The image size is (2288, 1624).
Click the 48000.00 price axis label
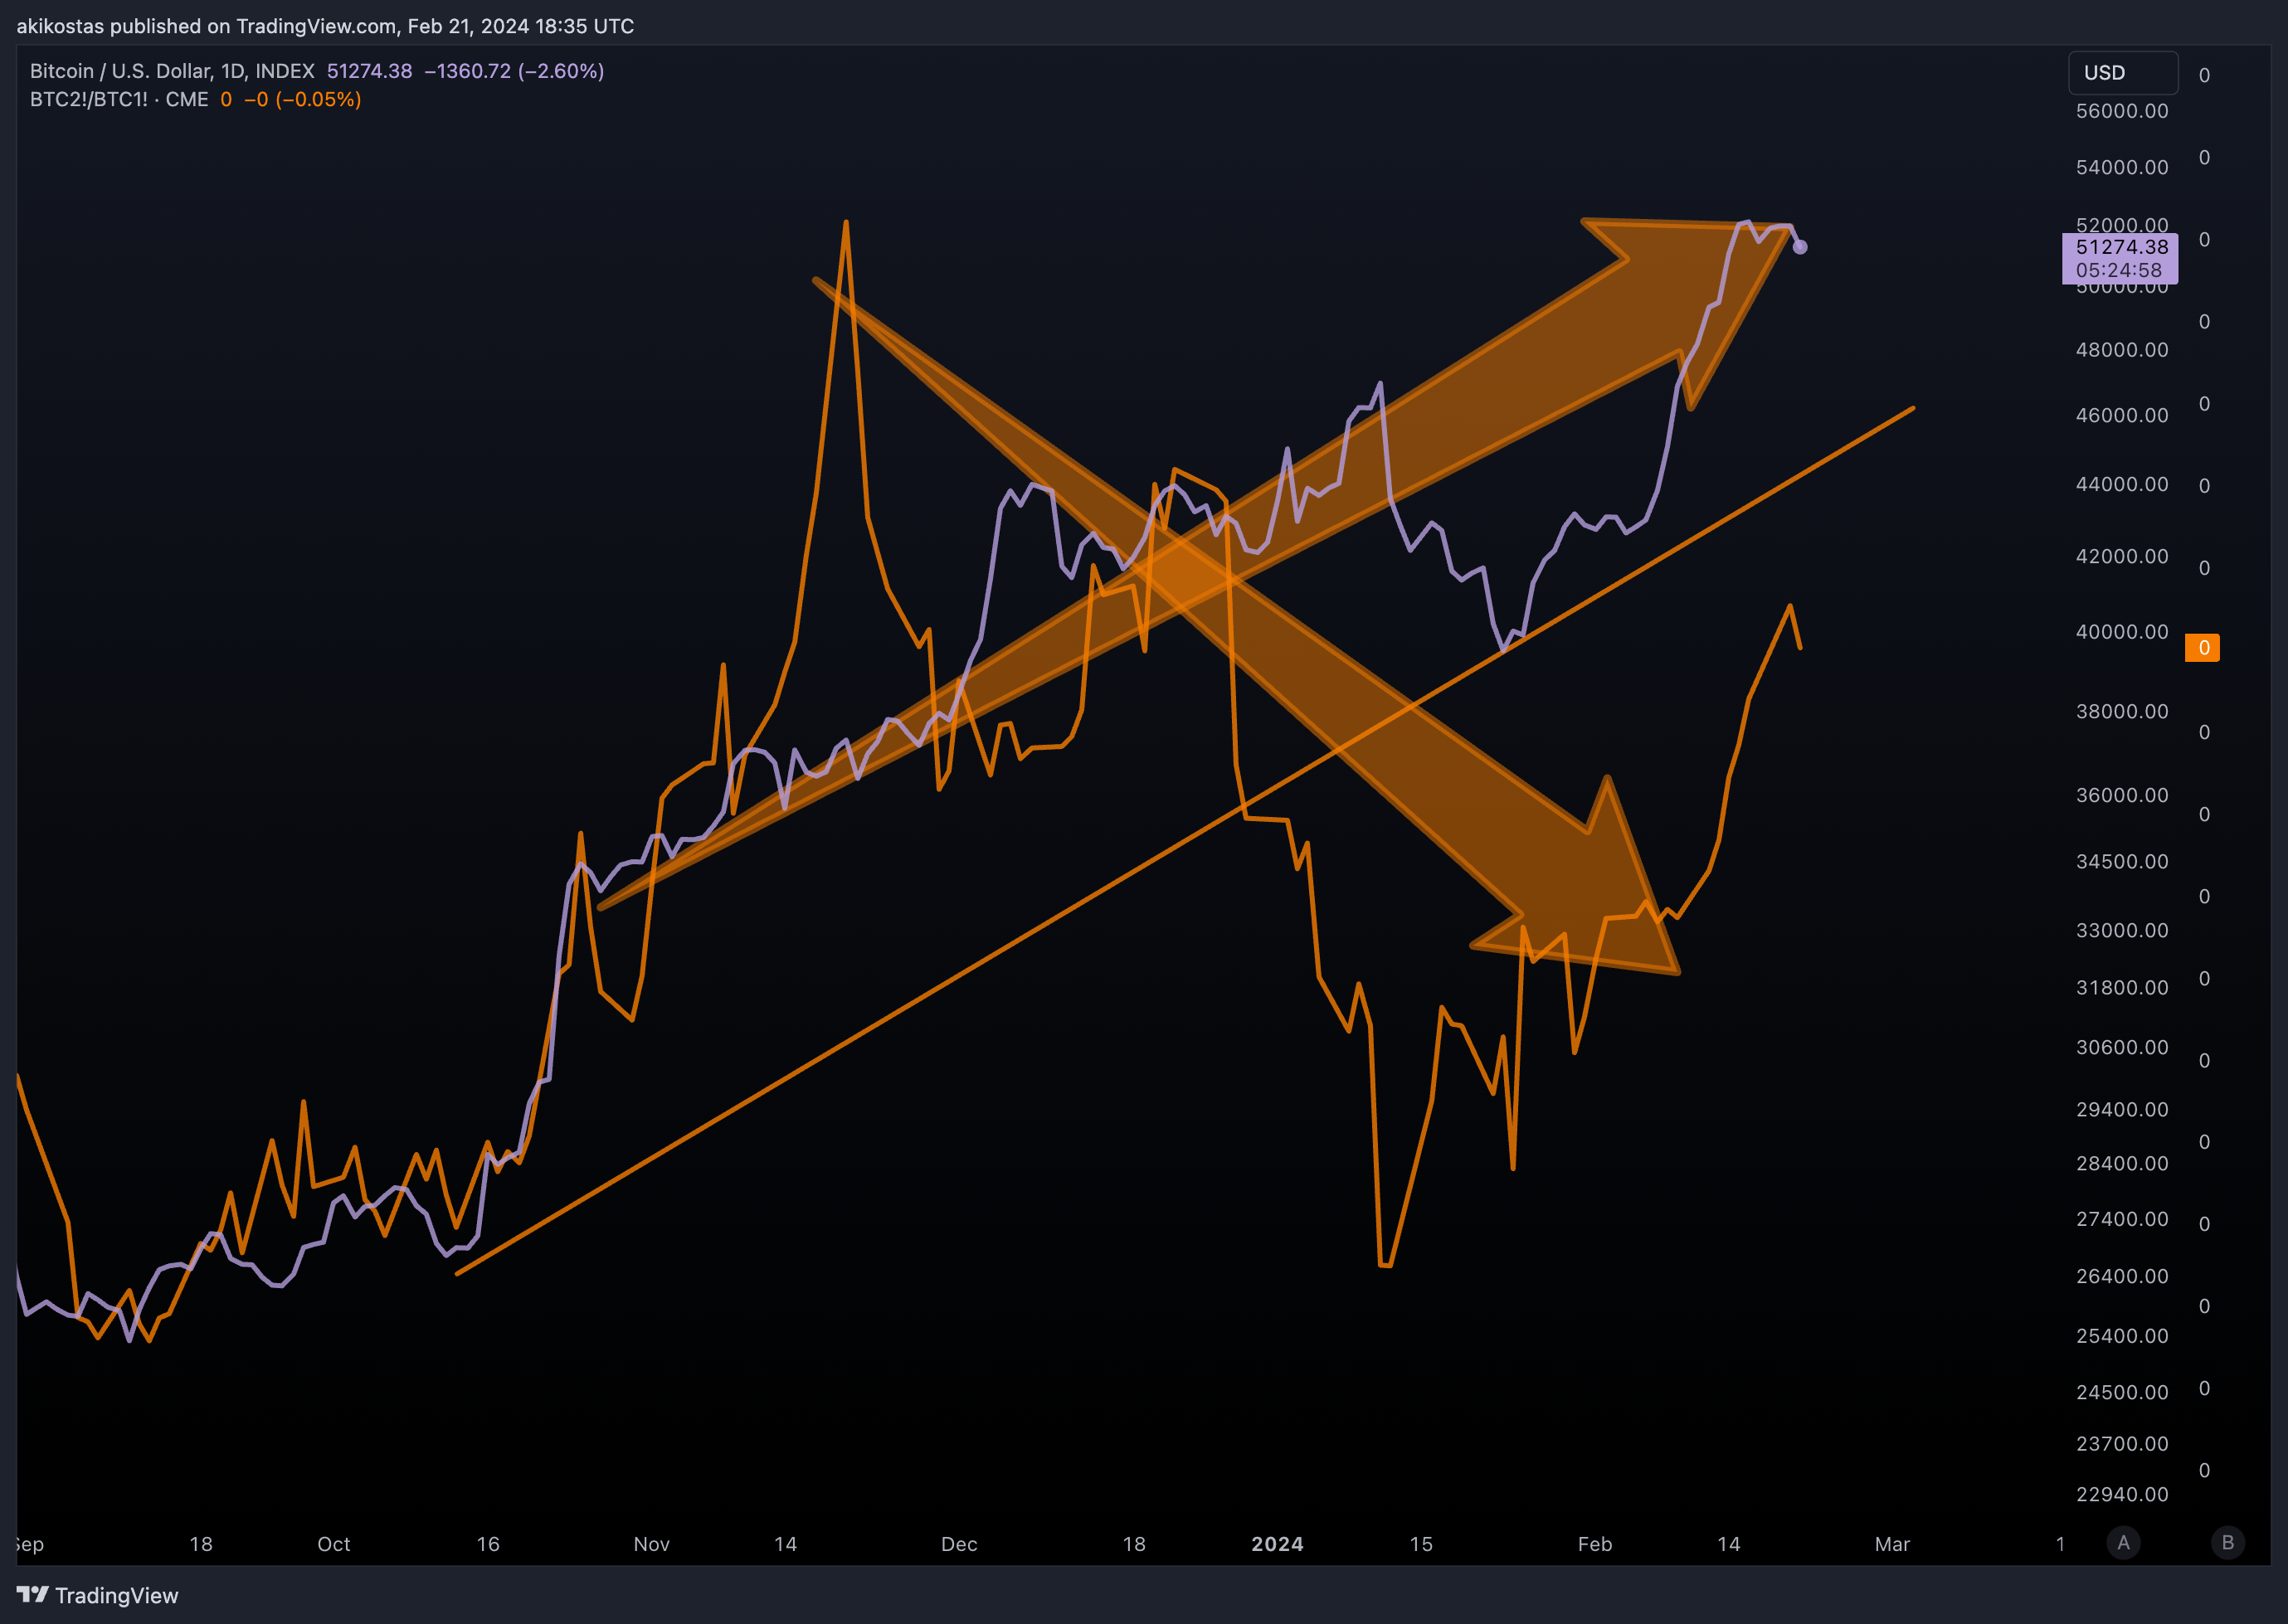2122,350
